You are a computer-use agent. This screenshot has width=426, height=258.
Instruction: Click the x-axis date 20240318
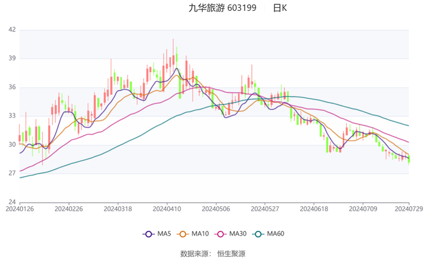point(118,209)
